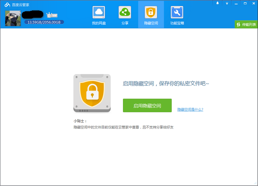Open the 传输列表 transfer list
Screen dimensions: 258x186
[246, 25]
